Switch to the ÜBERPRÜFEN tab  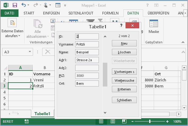click(158, 13)
